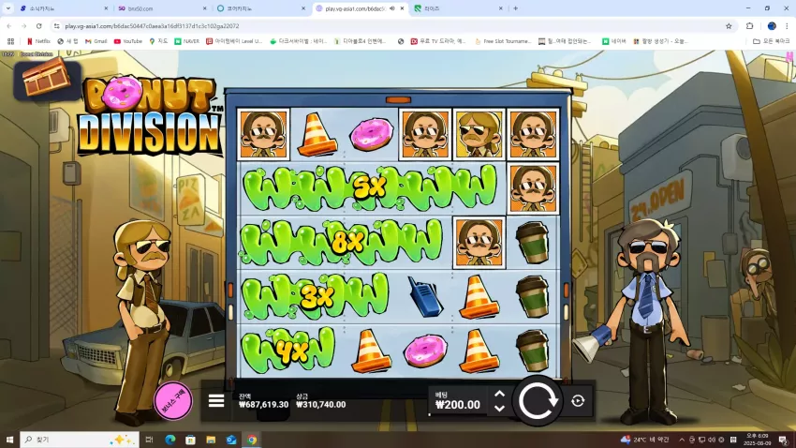
Task: Open Outlook from the taskbar
Action: 231,440
